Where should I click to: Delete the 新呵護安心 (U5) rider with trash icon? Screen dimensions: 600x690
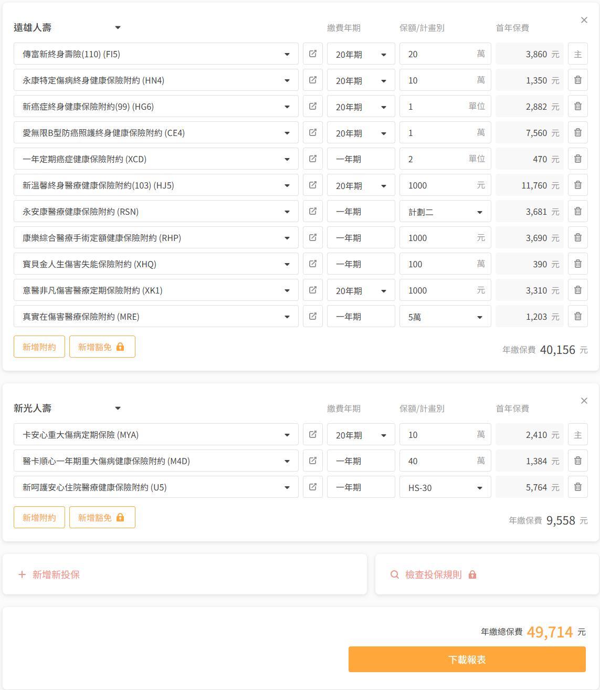(578, 487)
